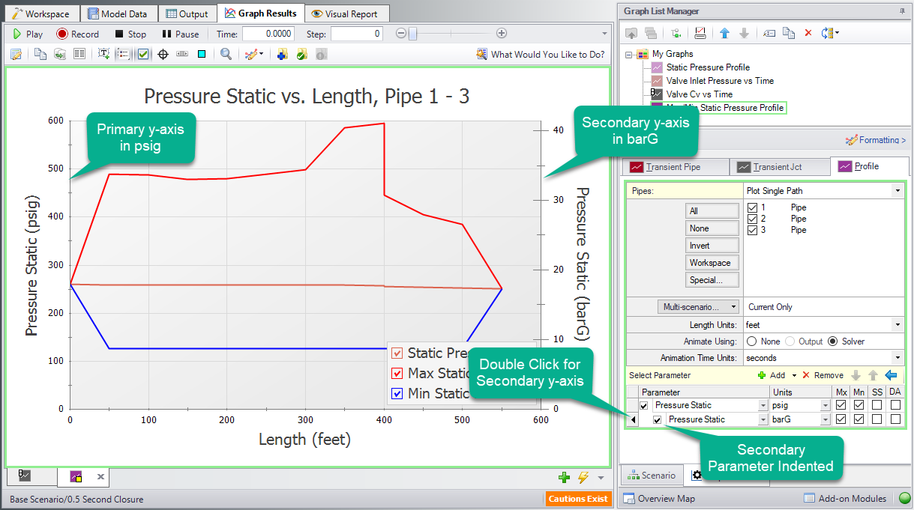Image resolution: width=914 pixels, height=510 pixels.
Task: Delete the selected graph in Graph List Manager
Action: (808, 33)
